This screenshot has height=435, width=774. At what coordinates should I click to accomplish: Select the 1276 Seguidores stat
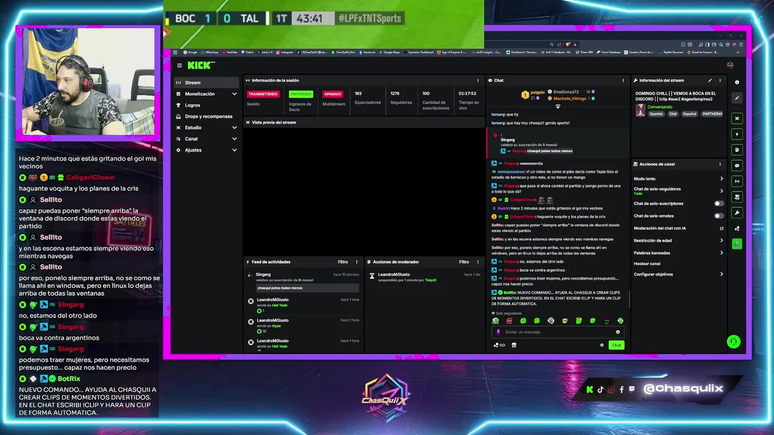pyautogui.click(x=402, y=98)
